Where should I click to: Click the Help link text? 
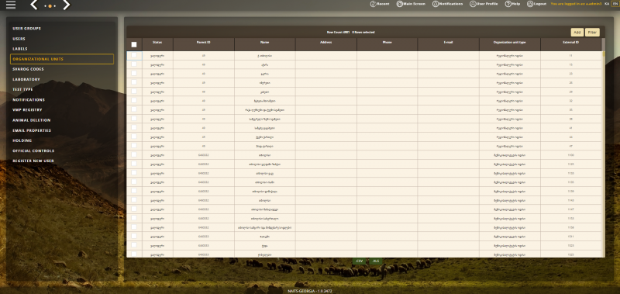[x=515, y=4]
